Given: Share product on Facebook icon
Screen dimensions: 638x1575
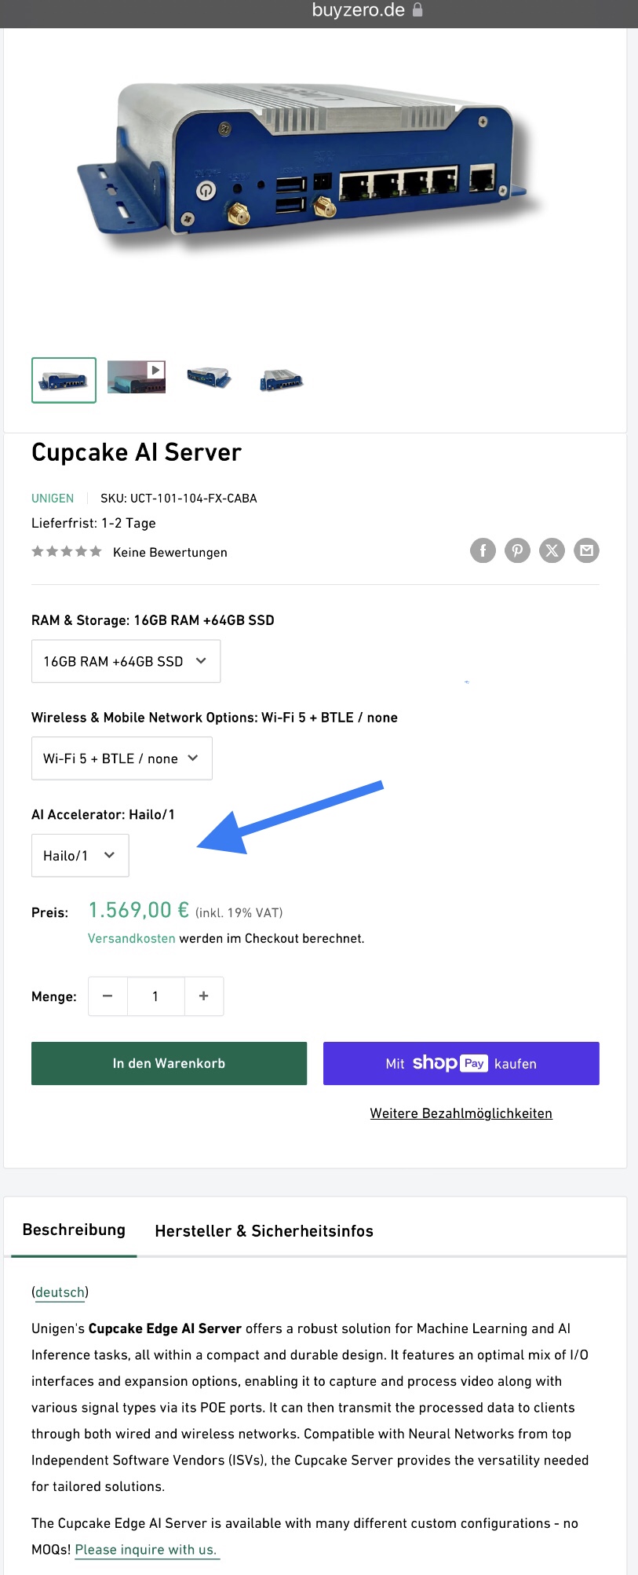Looking at the screenshot, I should 483,550.
